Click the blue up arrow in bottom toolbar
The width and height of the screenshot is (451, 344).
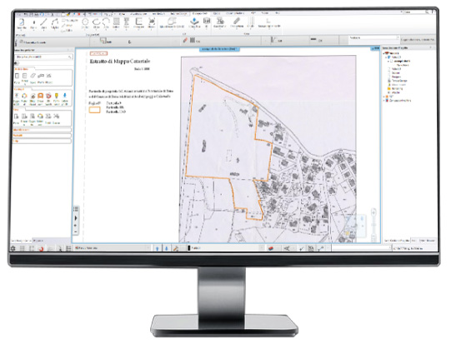[x=158, y=248]
